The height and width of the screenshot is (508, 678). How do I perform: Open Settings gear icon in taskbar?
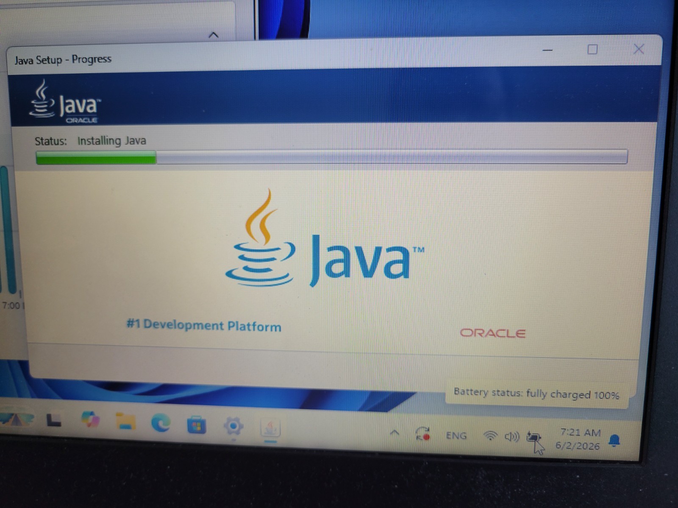[x=233, y=426]
